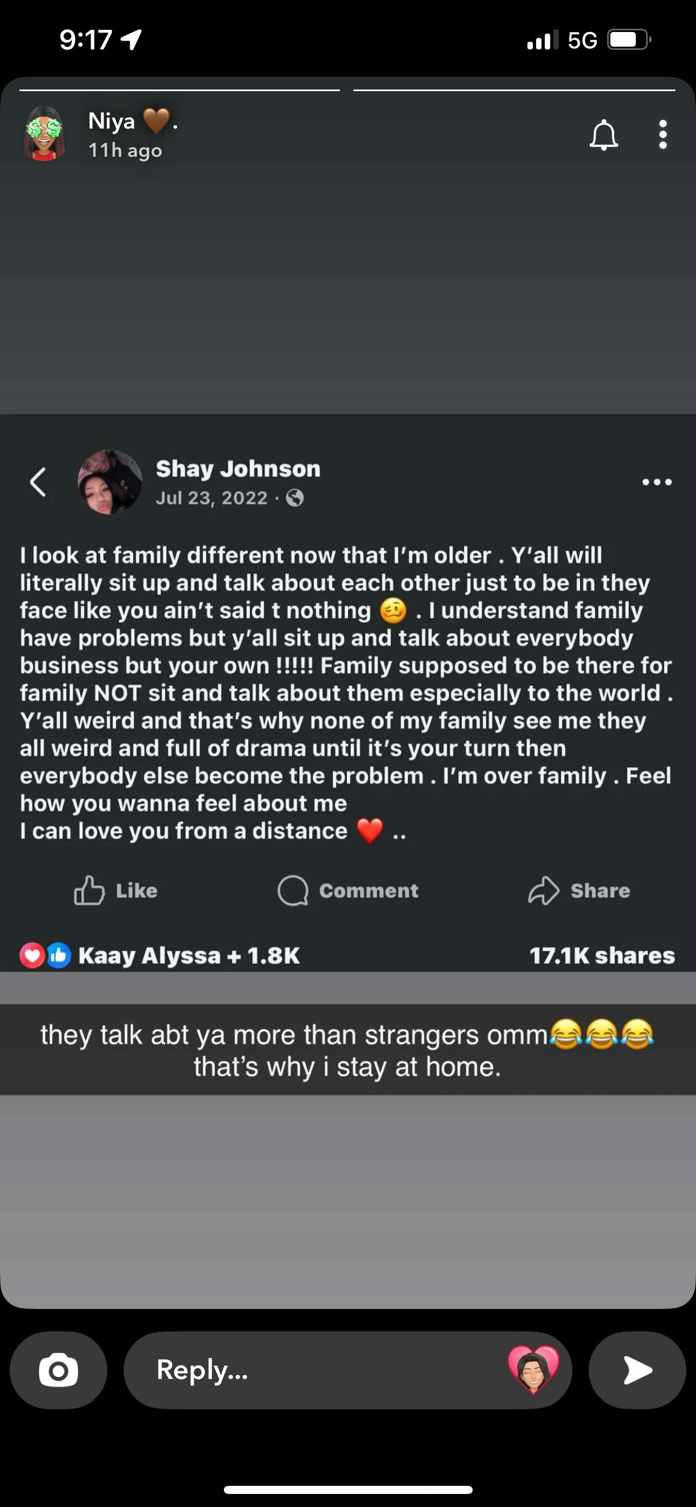Image resolution: width=696 pixels, height=1507 pixels.
Task: Tap the back chevron beside Shay Johnson
Action: 38,482
